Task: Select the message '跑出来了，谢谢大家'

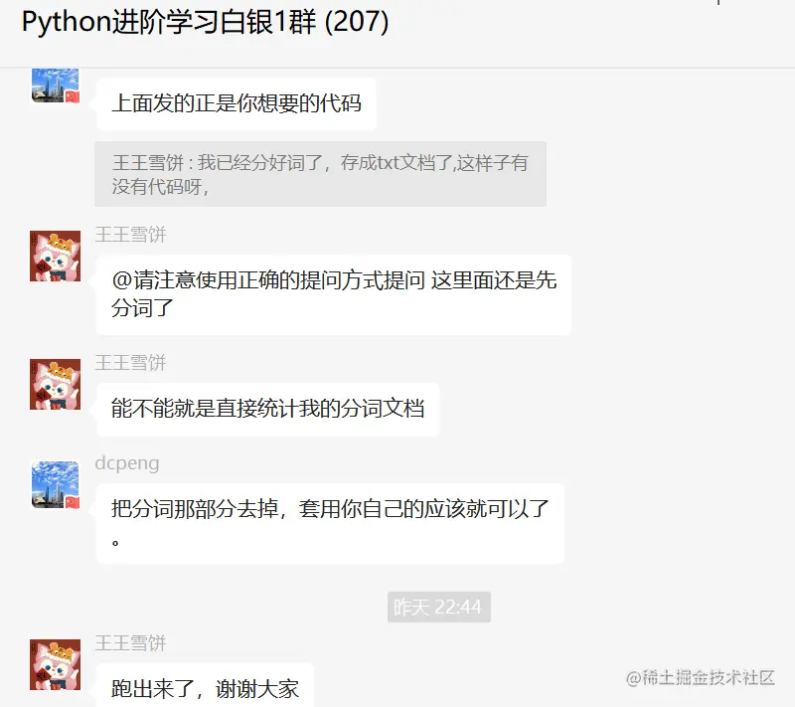Action: (x=205, y=686)
